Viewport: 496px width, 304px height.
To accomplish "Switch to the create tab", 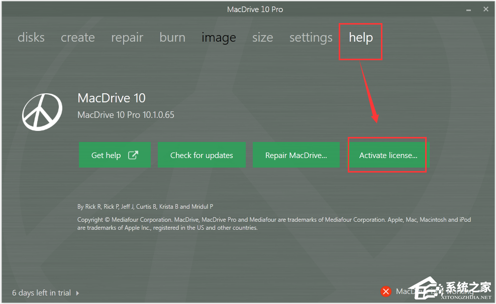I will [x=78, y=38].
